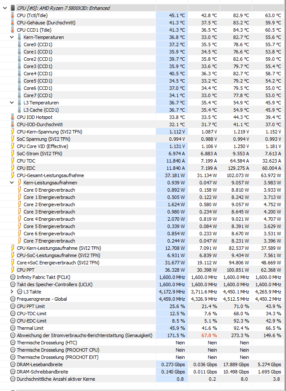
Task: Select Core 4 Energieverbrauch row
Action: [x=143, y=219]
